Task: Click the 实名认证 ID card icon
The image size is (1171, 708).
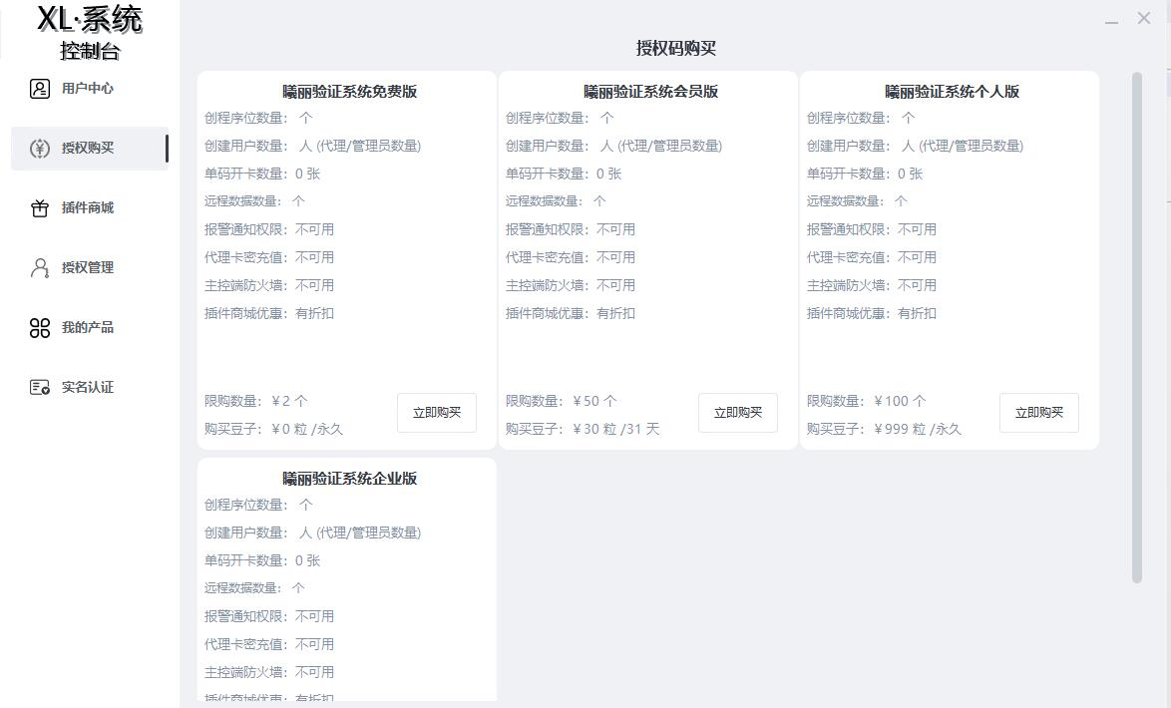Action: click(x=38, y=387)
